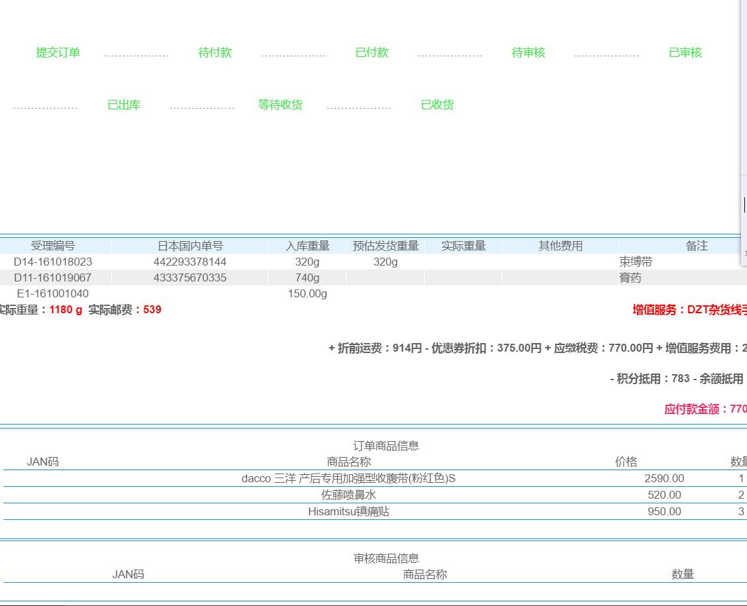Click the 740g weight cell
The image size is (747, 606).
(308, 278)
